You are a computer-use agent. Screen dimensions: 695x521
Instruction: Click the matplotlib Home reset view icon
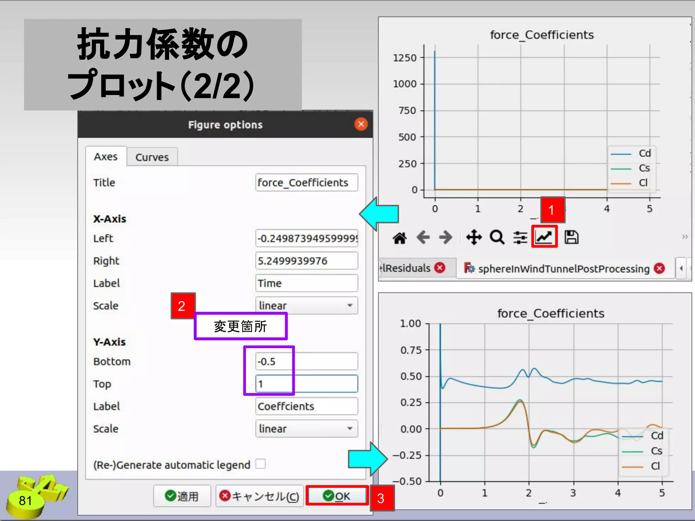pos(400,238)
